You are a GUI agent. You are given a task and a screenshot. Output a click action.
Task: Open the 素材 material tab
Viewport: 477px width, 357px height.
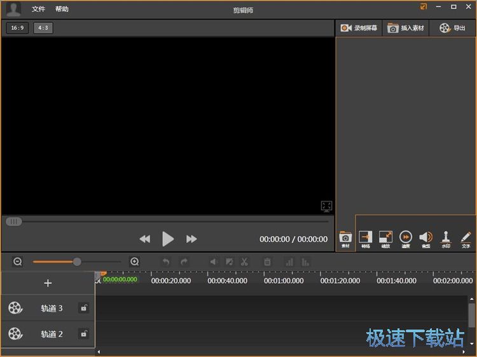click(345, 239)
